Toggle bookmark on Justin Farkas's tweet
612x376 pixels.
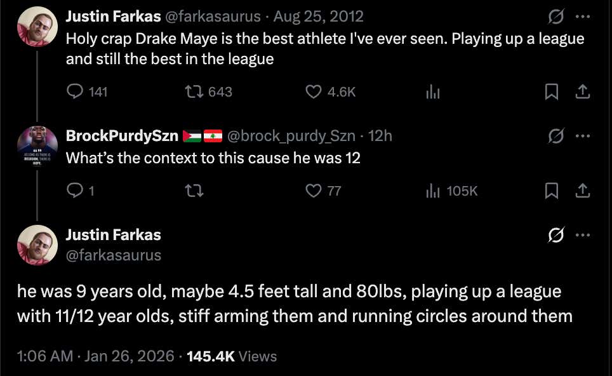(x=550, y=91)
